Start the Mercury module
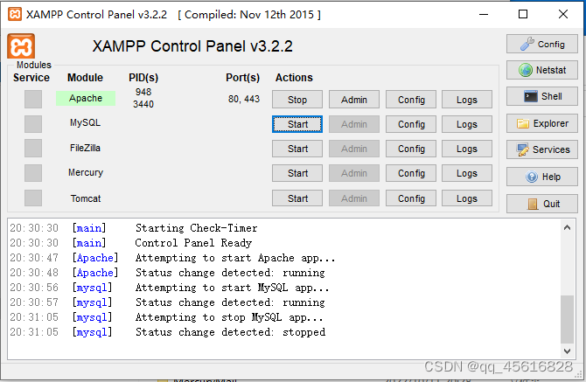 (297, 173)
